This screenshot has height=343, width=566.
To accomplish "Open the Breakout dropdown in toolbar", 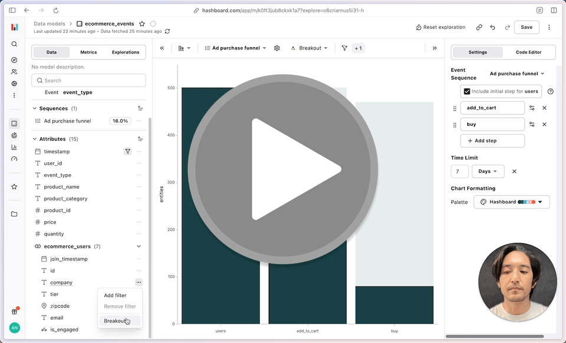I will [x=310, y=48].
